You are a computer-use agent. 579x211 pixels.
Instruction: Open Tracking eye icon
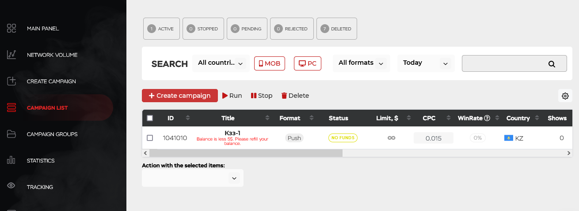[x=11, y=186]
